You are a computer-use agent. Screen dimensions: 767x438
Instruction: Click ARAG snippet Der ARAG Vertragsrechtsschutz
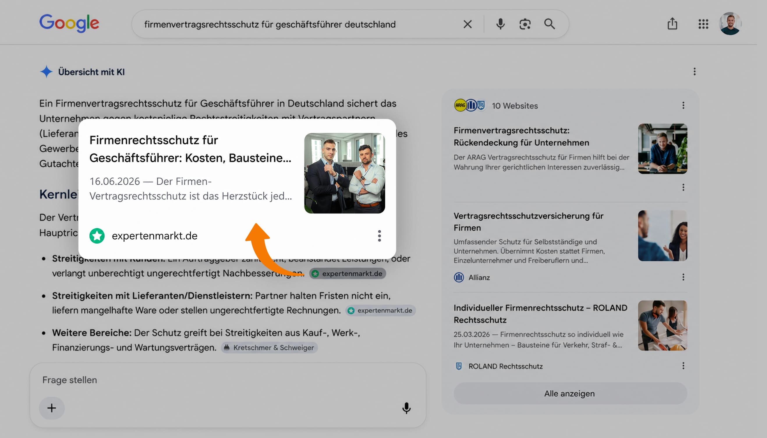pos(541,162)
